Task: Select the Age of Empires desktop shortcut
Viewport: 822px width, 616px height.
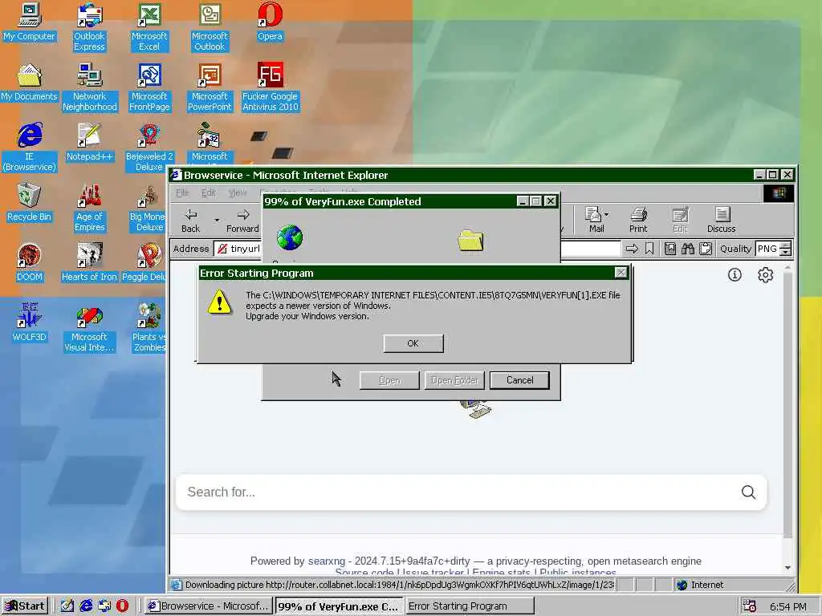Action: point(90,208)
